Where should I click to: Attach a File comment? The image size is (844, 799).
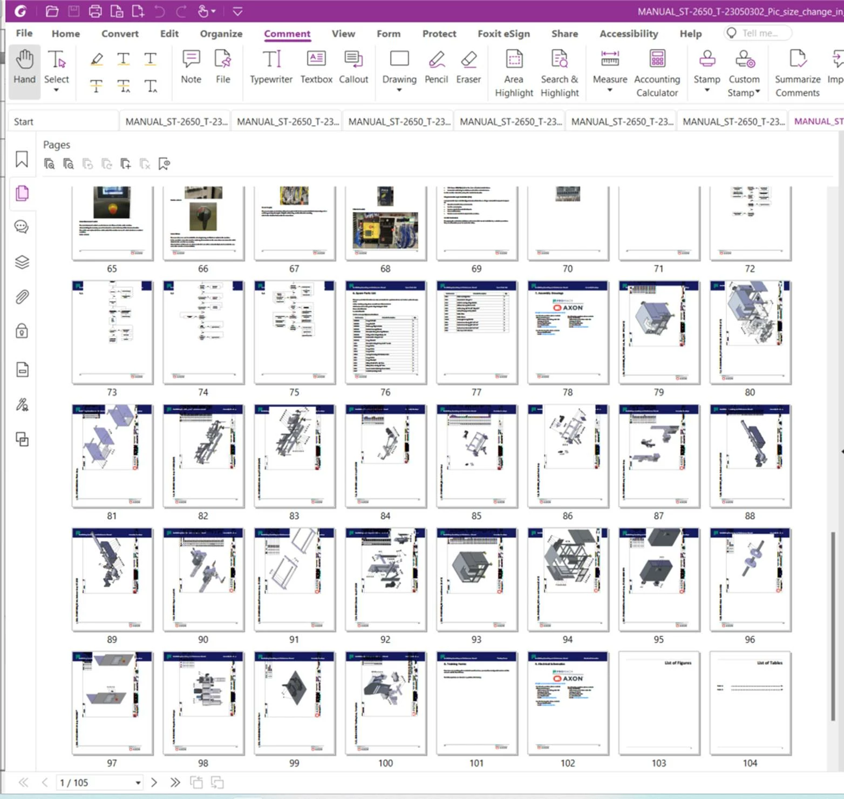click(x=223, y=67)
